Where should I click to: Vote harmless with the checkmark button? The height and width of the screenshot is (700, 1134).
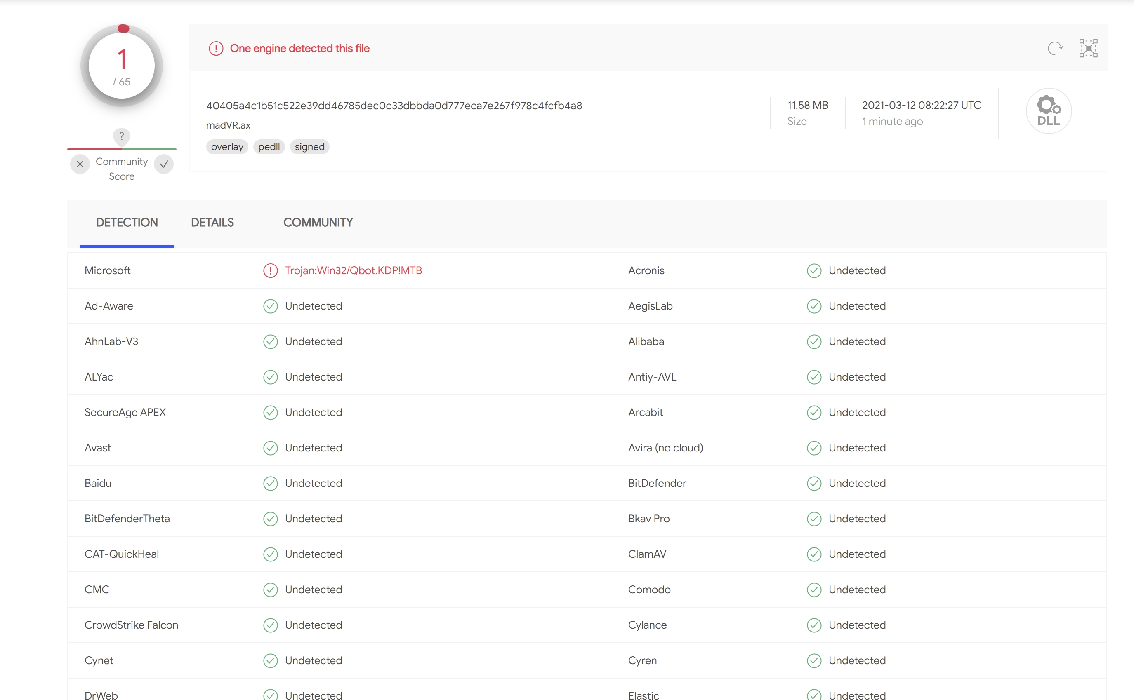point(163,164)
